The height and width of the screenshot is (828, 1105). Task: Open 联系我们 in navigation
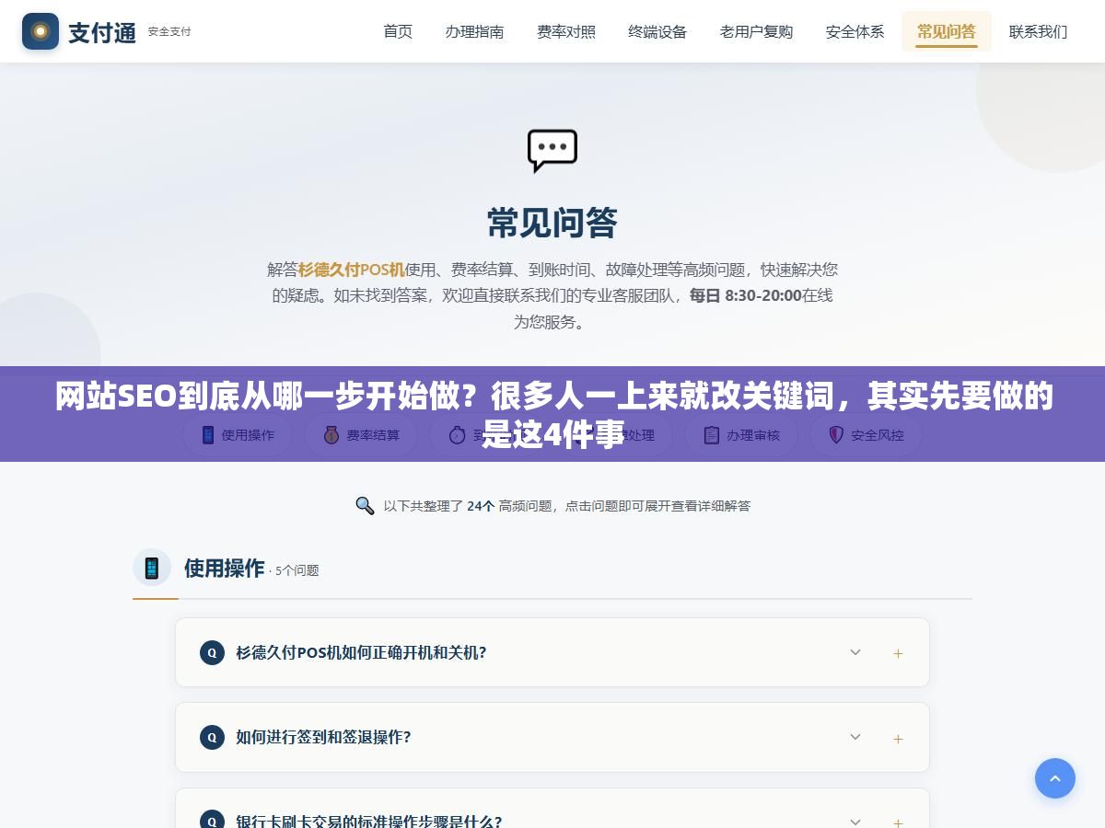tap(1038, 31)
